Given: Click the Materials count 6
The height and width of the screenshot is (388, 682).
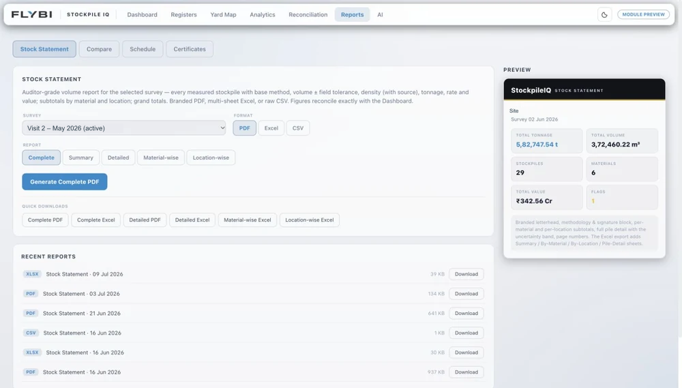Looking at the screenshot, I should 593,173.
